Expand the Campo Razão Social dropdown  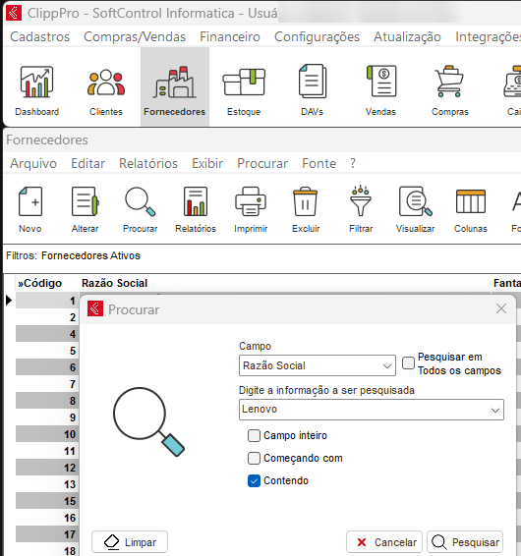[387, 366]
